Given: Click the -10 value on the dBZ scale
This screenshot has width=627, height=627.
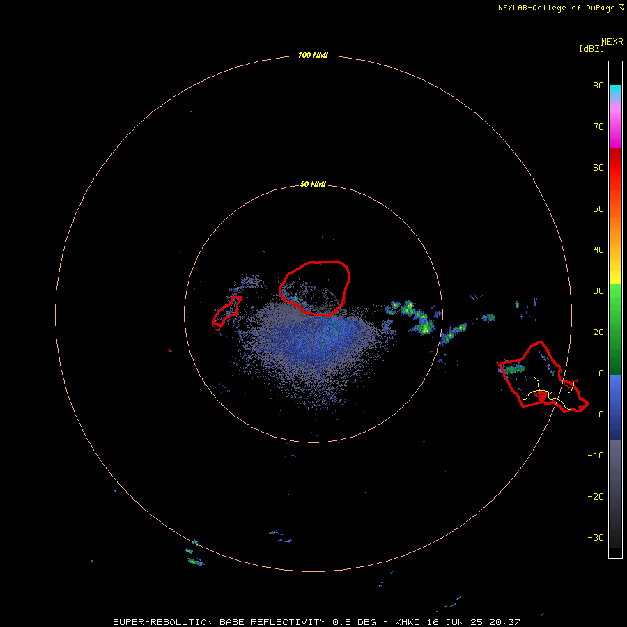Looking at the screenshot, I should click(596, 456).
